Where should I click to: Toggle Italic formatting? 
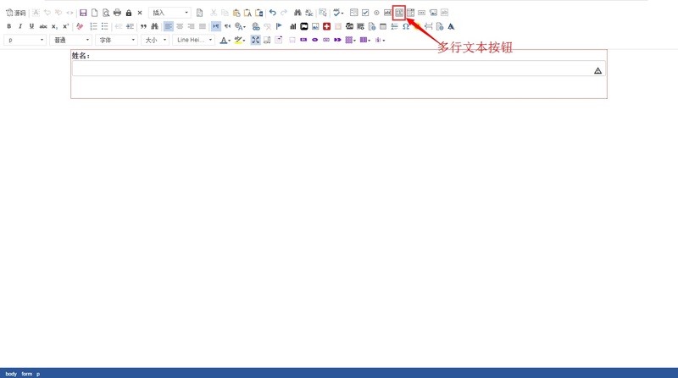click(20, 26)
